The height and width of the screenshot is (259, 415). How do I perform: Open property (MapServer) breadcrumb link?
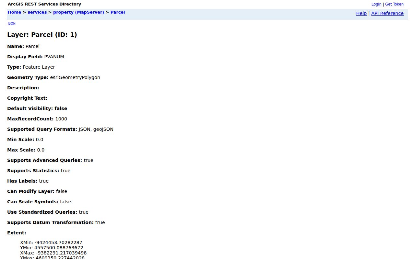(x=78, y=12)
